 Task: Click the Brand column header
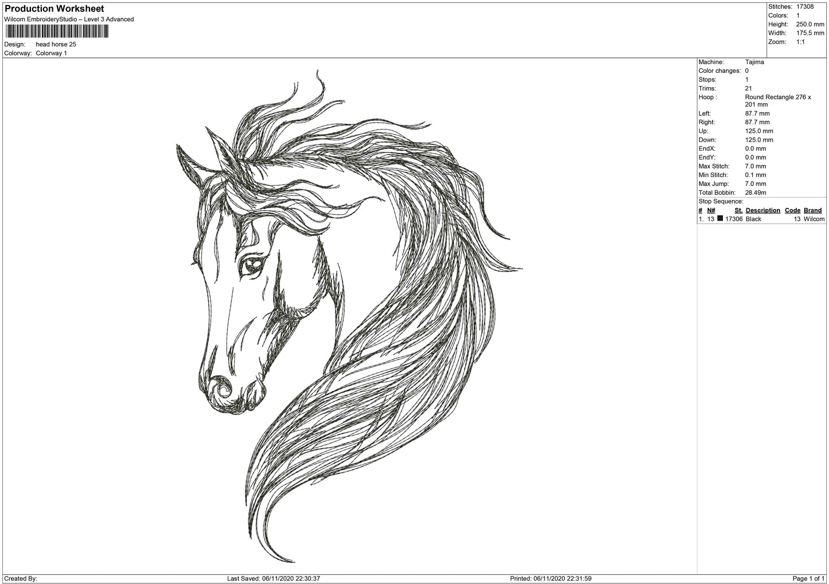(x=812, y=210)
